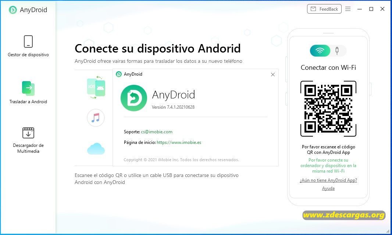Click the ¿Aún no tiene AnyDroid App? link

tap(328, 180)
